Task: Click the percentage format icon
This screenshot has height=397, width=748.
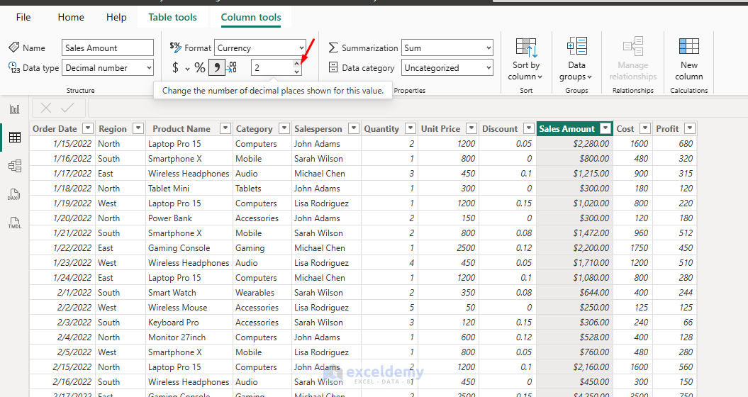Action: pos(200,68)
